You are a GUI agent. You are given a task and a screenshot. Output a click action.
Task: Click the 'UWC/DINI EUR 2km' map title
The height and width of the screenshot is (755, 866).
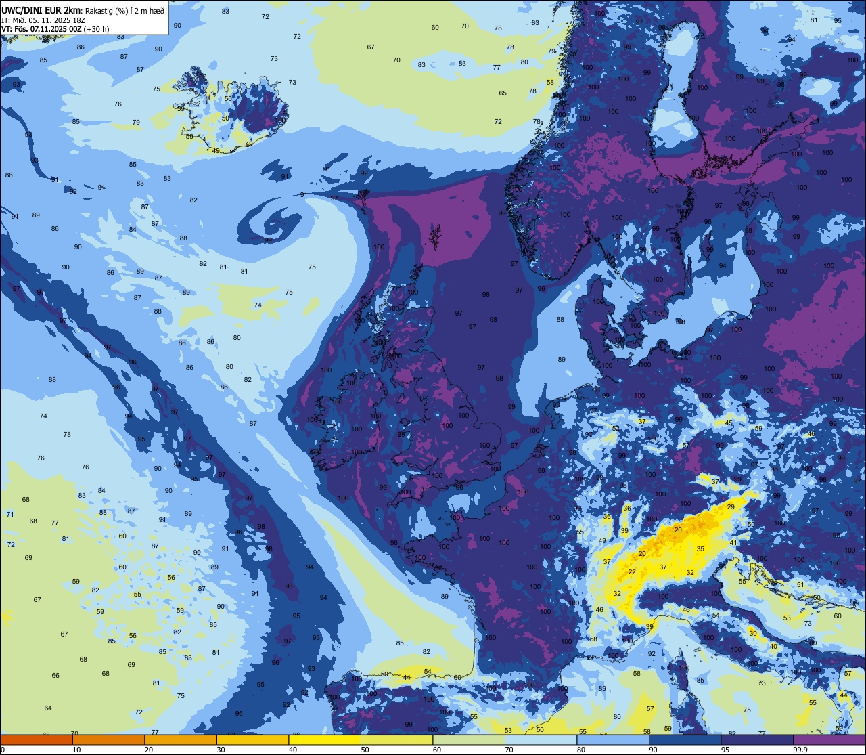pos(42,10)
